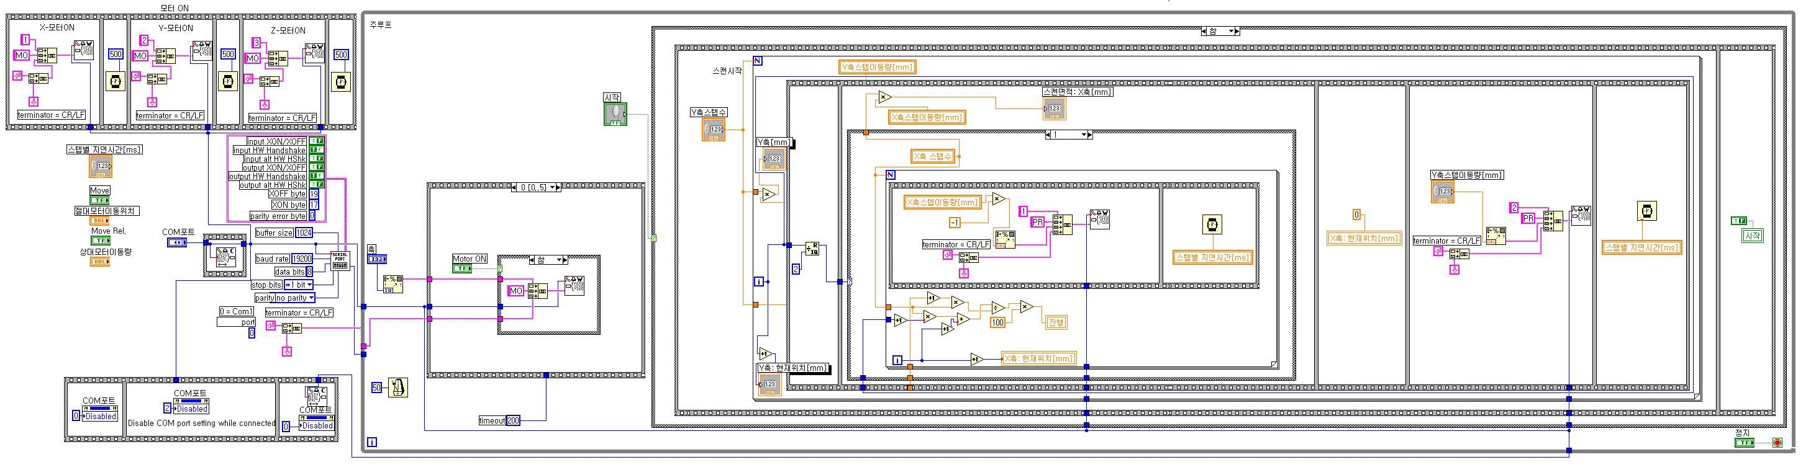Select the metronome wait-until-multiple icon beside 50
Screen dimensions: 1811x470
398,388
